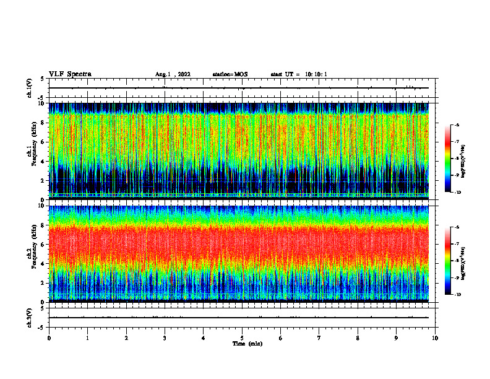Click the "4" kHz tick on ch.1 frequency axis

(43, 162)
